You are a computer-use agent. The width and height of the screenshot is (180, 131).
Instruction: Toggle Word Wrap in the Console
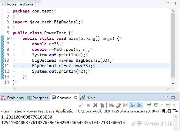125,105
